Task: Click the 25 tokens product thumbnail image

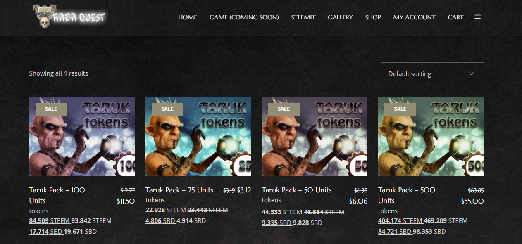Action: coord(198,136)
